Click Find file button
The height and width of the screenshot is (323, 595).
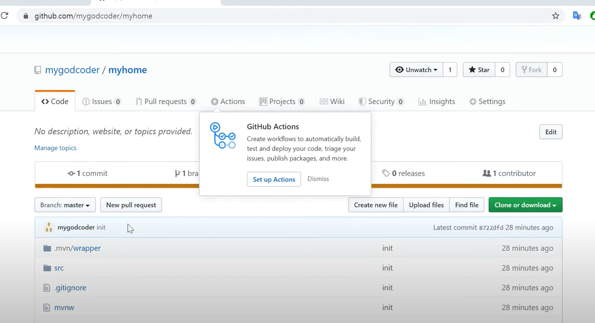click(467, 205)
